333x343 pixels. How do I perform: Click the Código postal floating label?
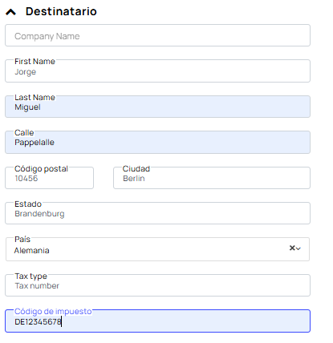41,169
